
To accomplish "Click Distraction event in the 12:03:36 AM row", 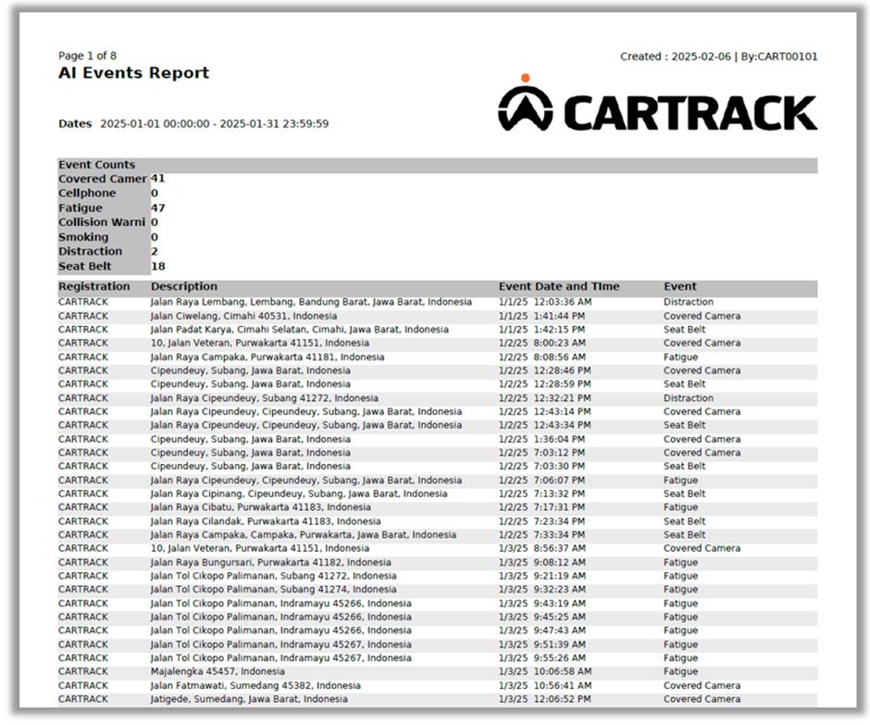I will 689,302.
